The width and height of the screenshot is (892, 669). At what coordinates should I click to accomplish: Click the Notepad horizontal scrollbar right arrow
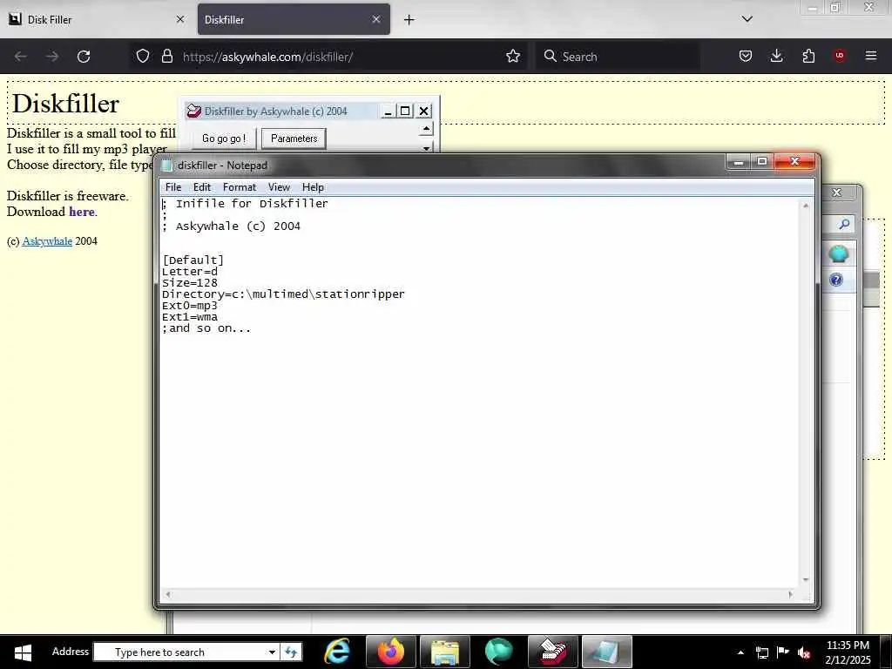790,594
